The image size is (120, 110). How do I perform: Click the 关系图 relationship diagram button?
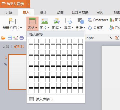point(96,28)
